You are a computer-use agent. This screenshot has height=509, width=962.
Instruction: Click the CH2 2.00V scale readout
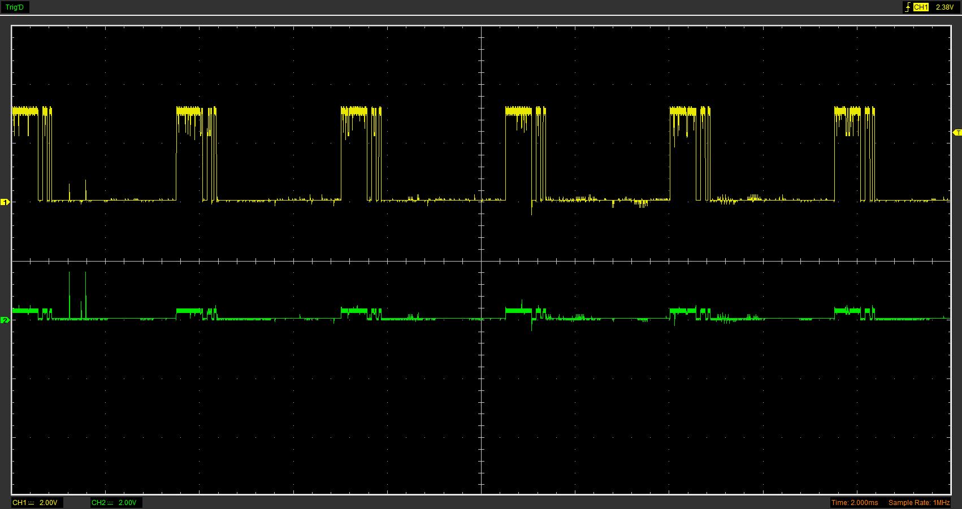pos(127,503)
